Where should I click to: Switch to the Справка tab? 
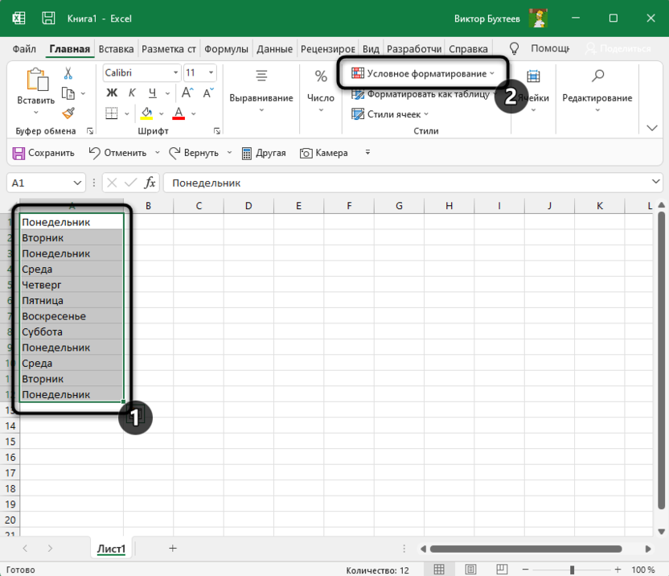[x=468, y=49]
